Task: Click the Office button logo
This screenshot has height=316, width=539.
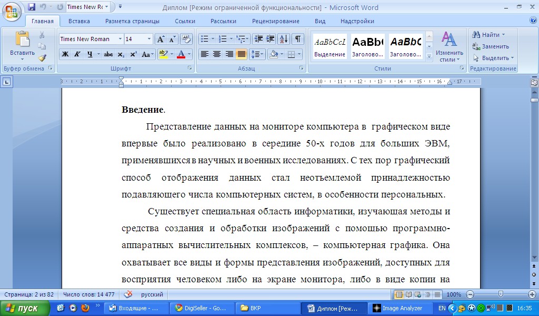Action: coord(11,11)
